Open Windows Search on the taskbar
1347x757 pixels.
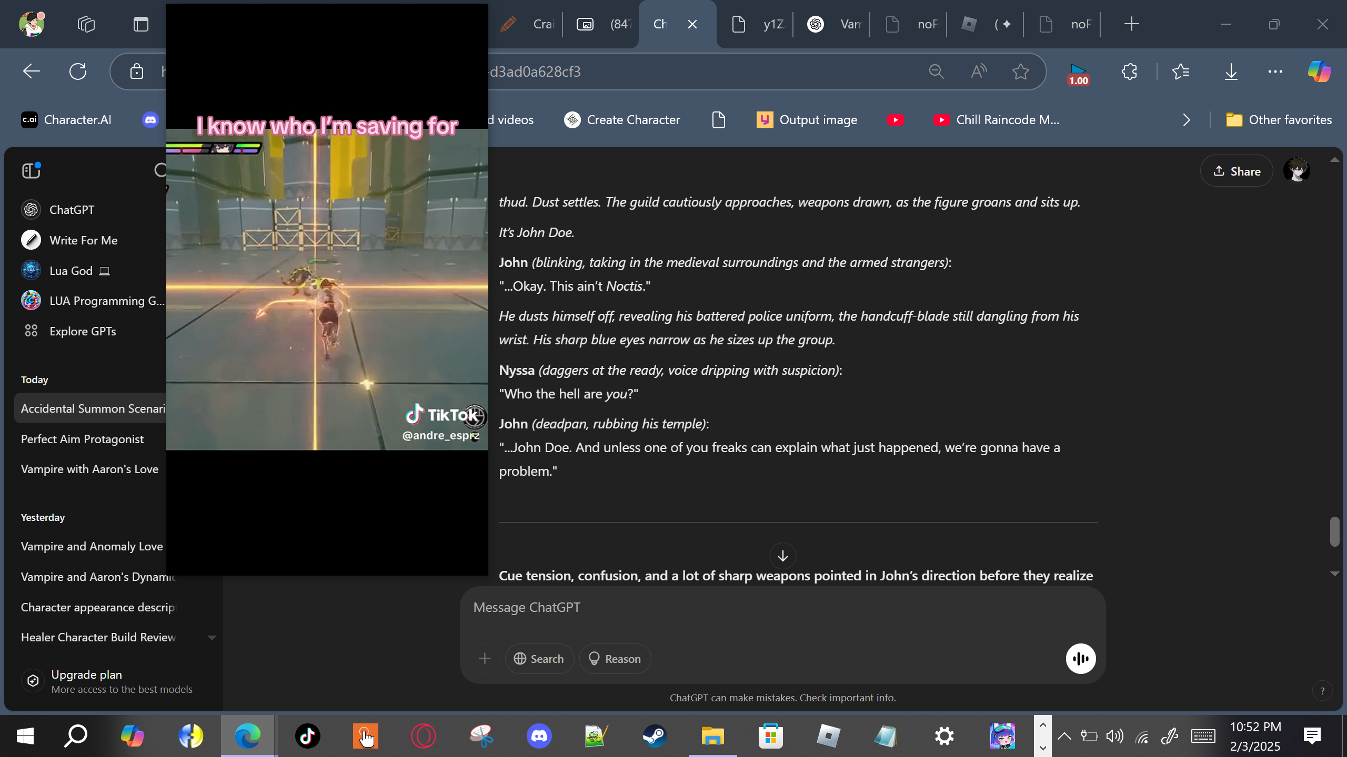pos(76,736)
